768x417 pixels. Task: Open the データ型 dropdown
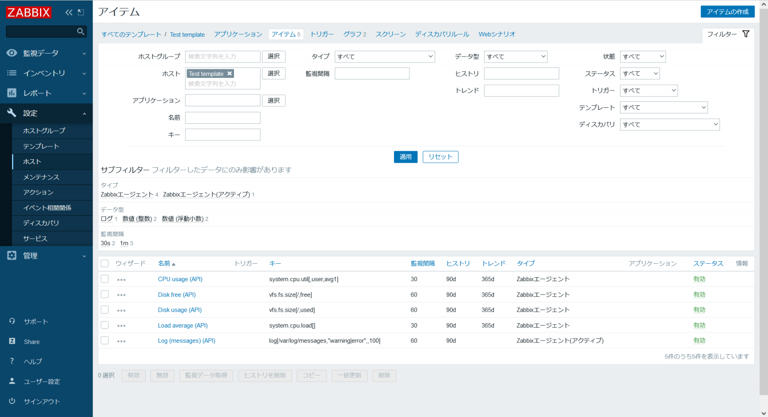(515, 56)
